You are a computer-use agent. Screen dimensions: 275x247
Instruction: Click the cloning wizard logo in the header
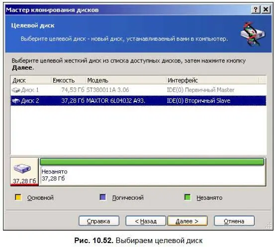point(253,34)
